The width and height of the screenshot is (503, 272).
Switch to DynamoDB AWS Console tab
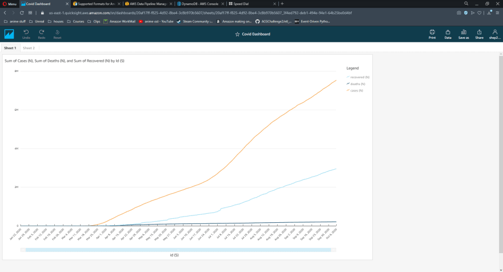click(199, 4)
